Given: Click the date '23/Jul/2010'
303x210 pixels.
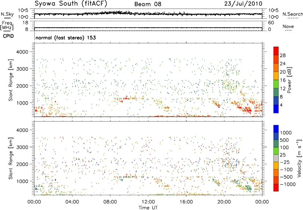Looking at the screenshot, I should click(243, 4).
